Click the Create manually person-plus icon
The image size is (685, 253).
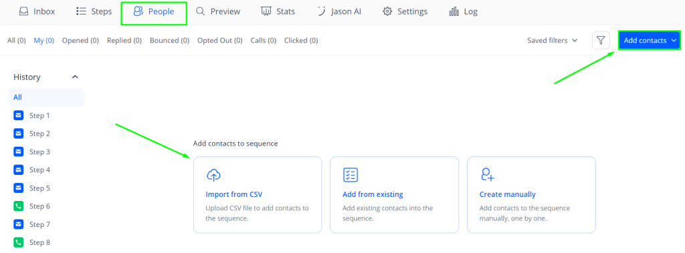[487, 174]
